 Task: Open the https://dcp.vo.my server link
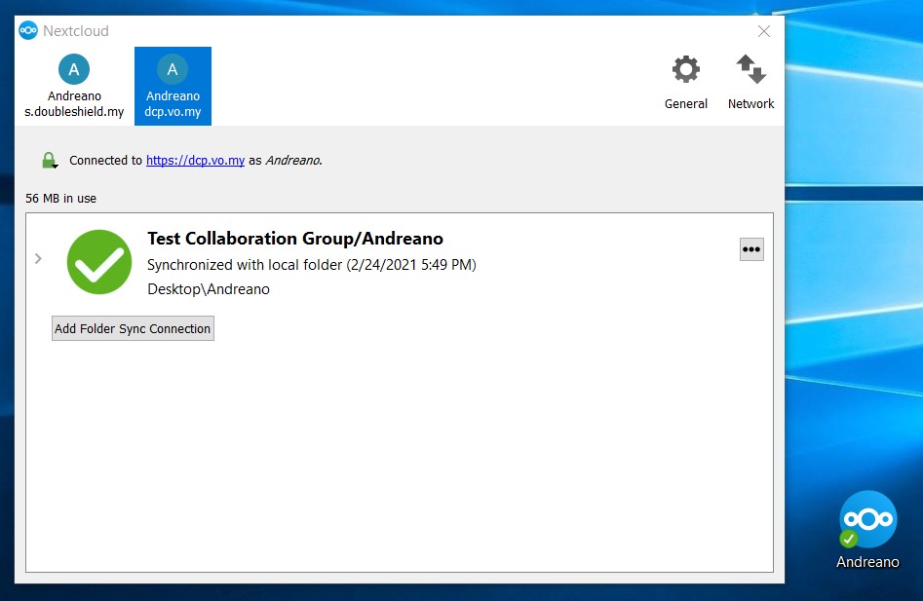point(195,161)
